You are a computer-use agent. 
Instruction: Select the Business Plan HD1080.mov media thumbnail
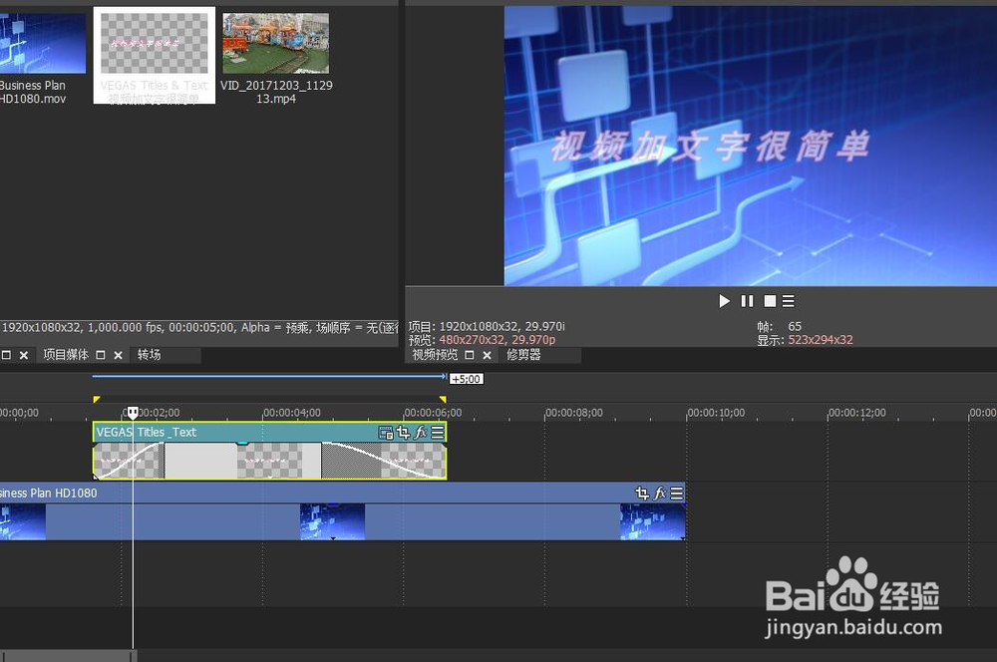[x=40, y=42]
